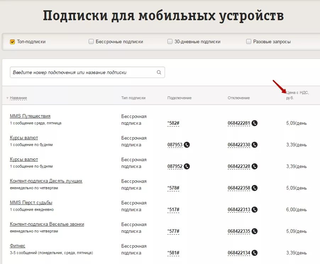The height and width of the screenshot is (264, 320).
Task: Click disconnect number 068422281
Action: (239, 123)
